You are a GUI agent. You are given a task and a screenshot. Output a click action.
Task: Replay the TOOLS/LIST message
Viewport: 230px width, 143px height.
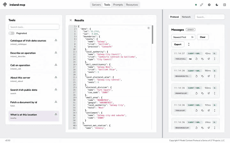(196, 110)
